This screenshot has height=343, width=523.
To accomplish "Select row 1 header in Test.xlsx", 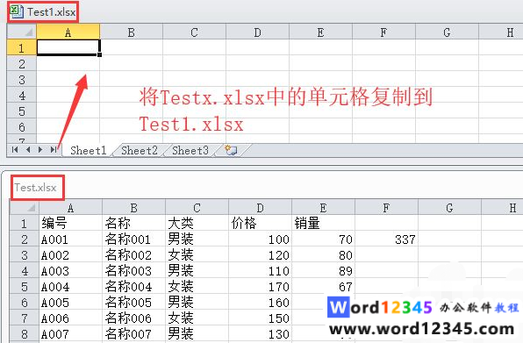I will tap(25, 224).
